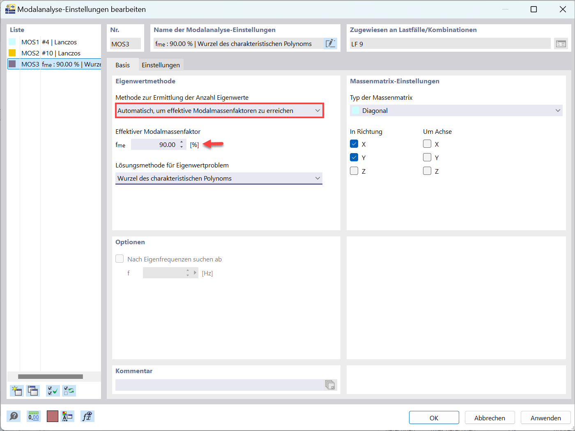
Task: Click the copy setting icon under the list
Action: coord(33,390)
